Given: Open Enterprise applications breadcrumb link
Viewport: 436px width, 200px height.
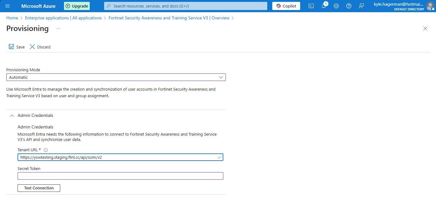Looking at the screenshot, I should (63, 18).
